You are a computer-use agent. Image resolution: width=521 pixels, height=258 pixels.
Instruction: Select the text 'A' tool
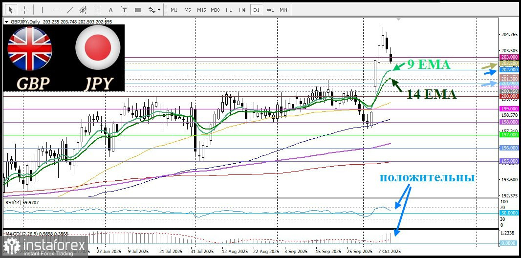point(110,10)
